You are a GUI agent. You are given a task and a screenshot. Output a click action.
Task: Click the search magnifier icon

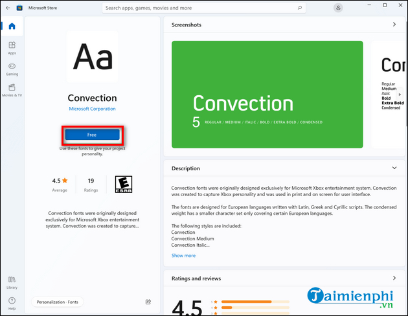pyautogui.click(x=300, y=8)
